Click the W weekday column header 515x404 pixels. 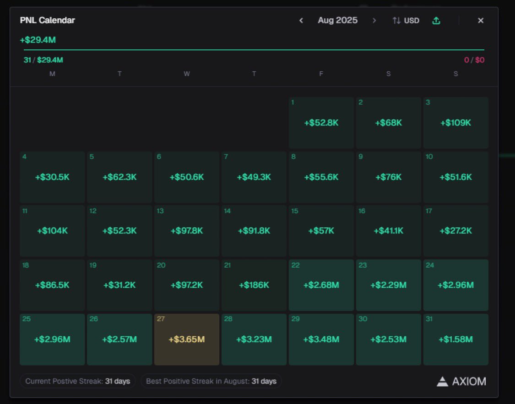(x=187, y=74)
